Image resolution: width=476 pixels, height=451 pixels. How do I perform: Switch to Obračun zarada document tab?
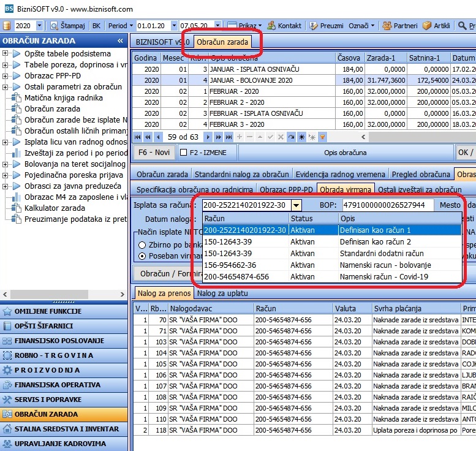[x=222, y=42]
